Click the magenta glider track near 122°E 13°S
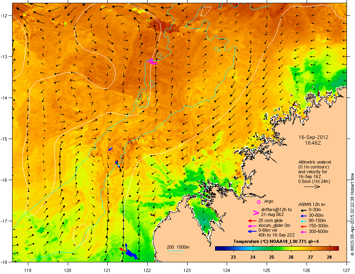Screen dimensions: 355x274 point(152,62)
